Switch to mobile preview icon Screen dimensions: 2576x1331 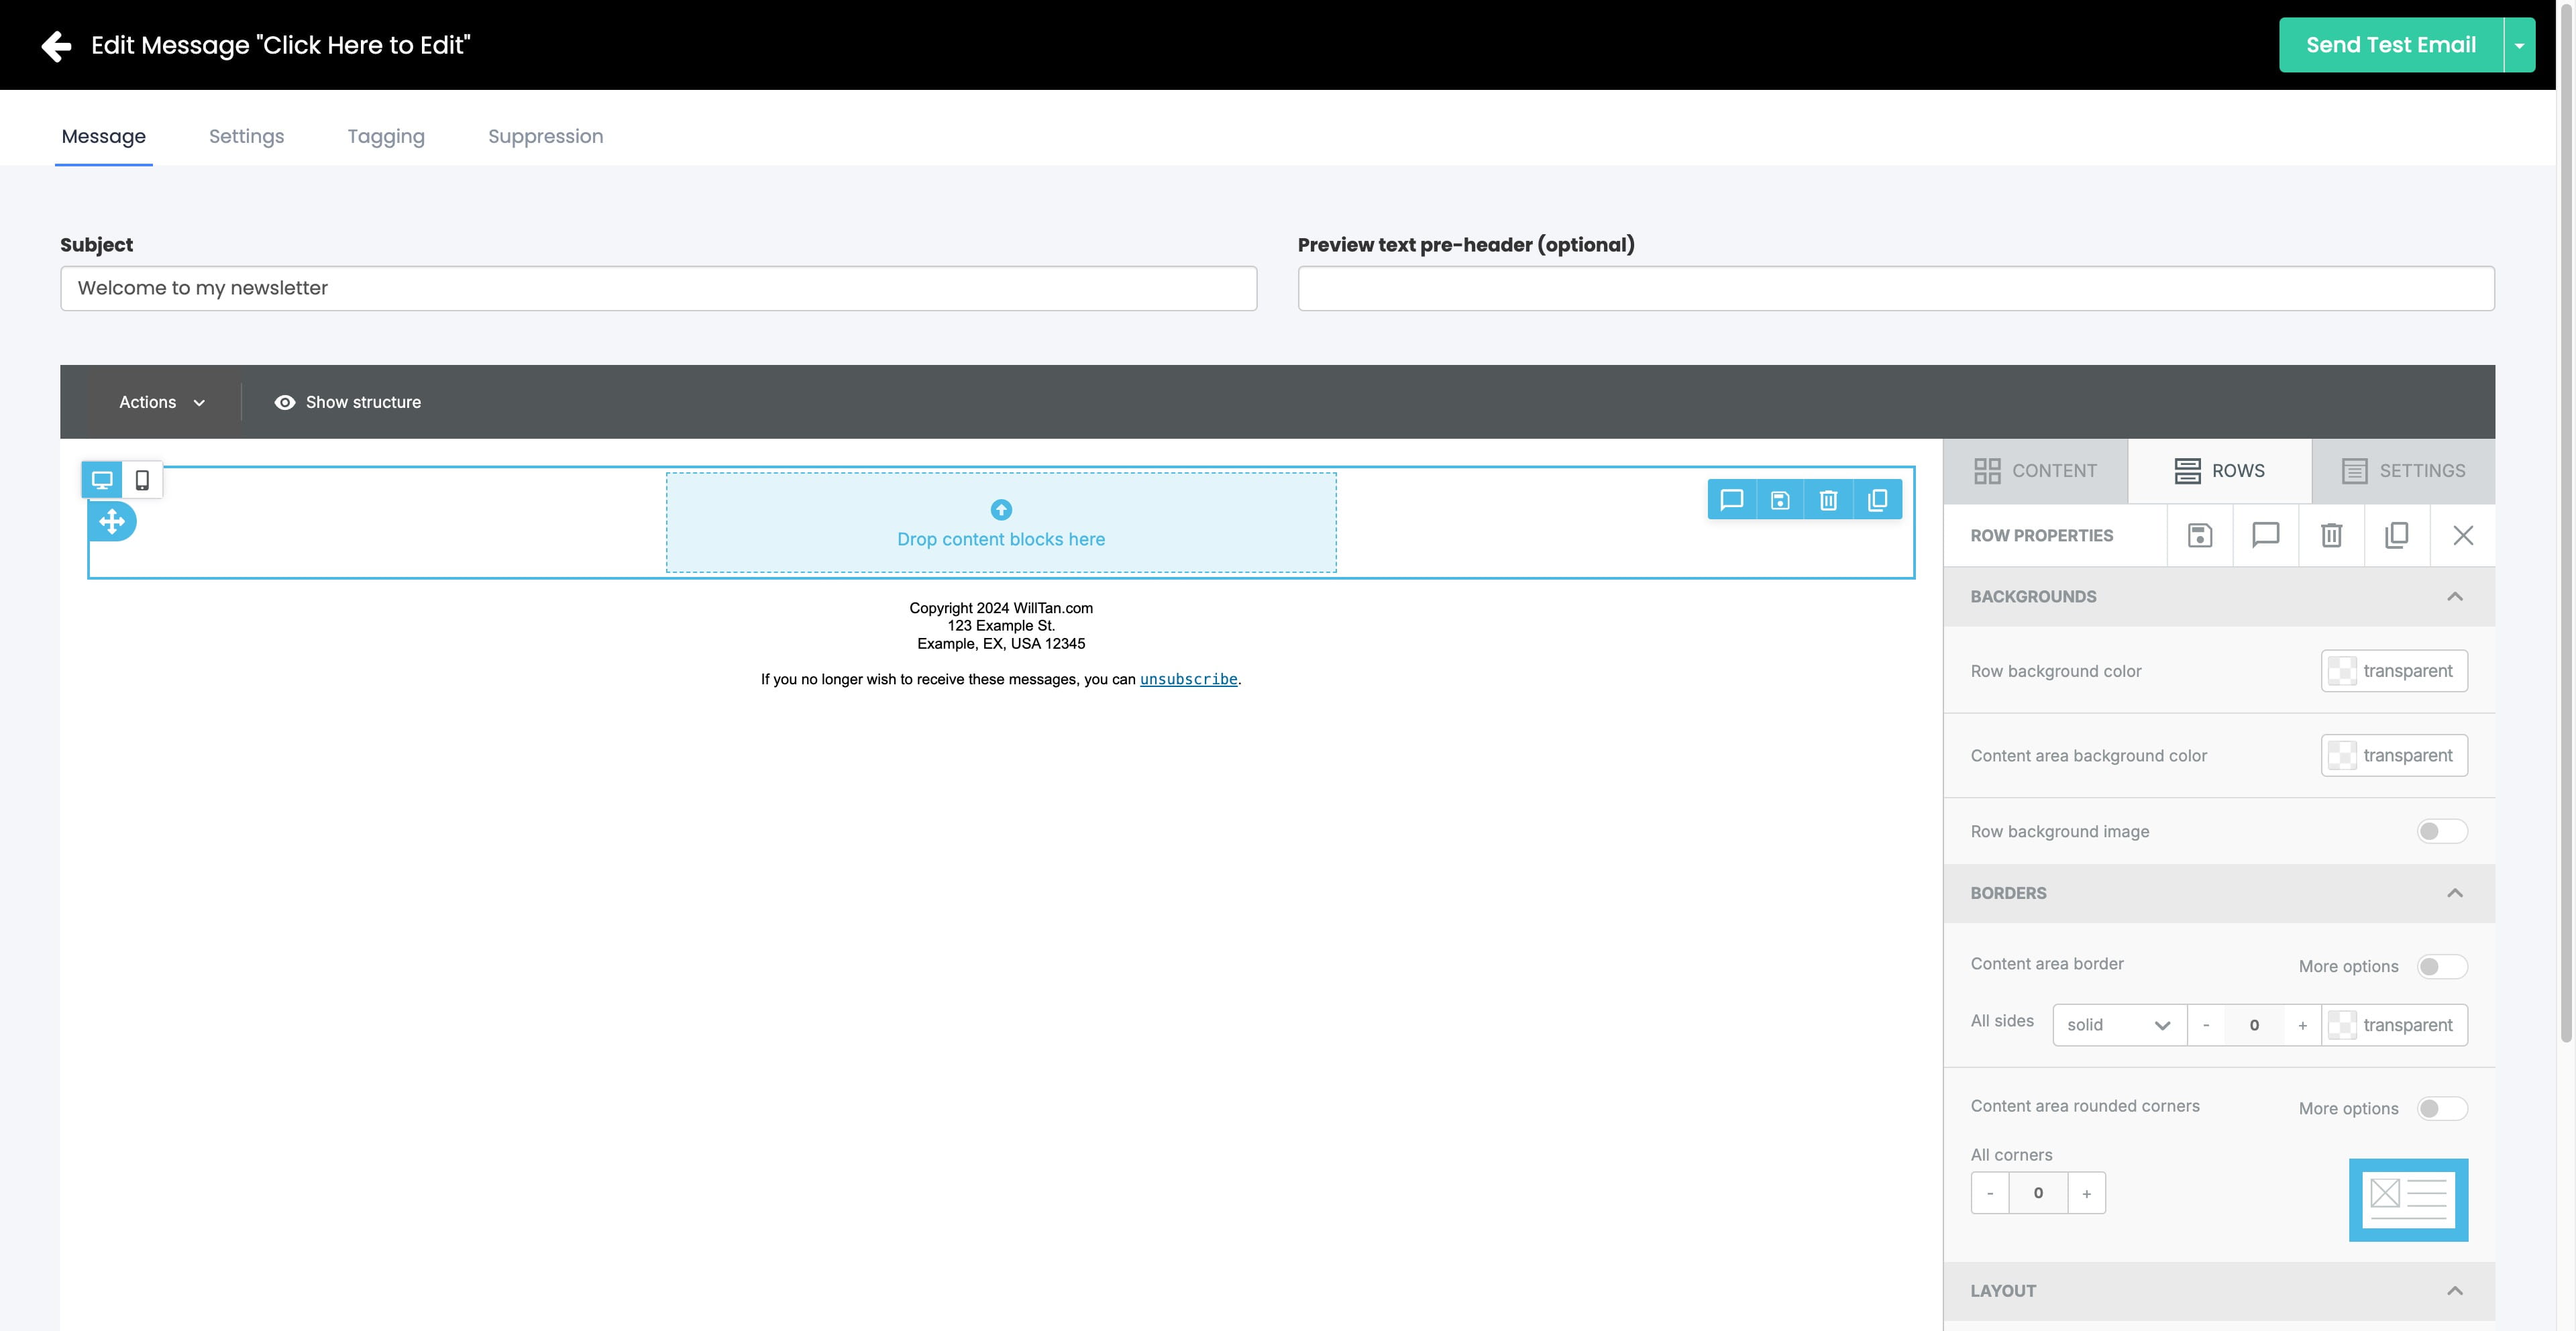pos(142,480)
